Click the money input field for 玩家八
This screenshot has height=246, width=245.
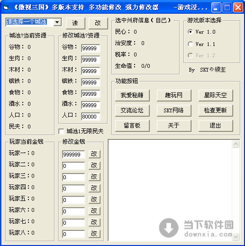pyautogui.click(x=73, y=234)
